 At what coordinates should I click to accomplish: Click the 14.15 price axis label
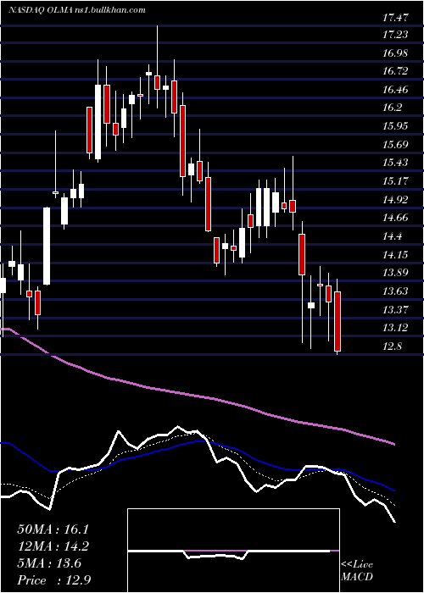[396, 254]
